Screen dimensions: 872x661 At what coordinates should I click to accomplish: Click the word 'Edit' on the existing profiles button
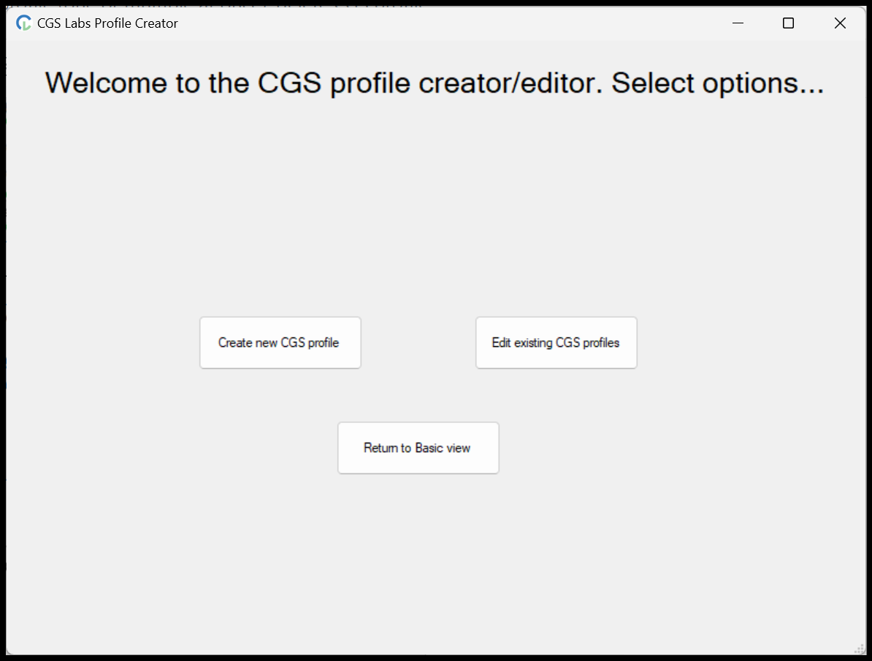tap(501, 343)
